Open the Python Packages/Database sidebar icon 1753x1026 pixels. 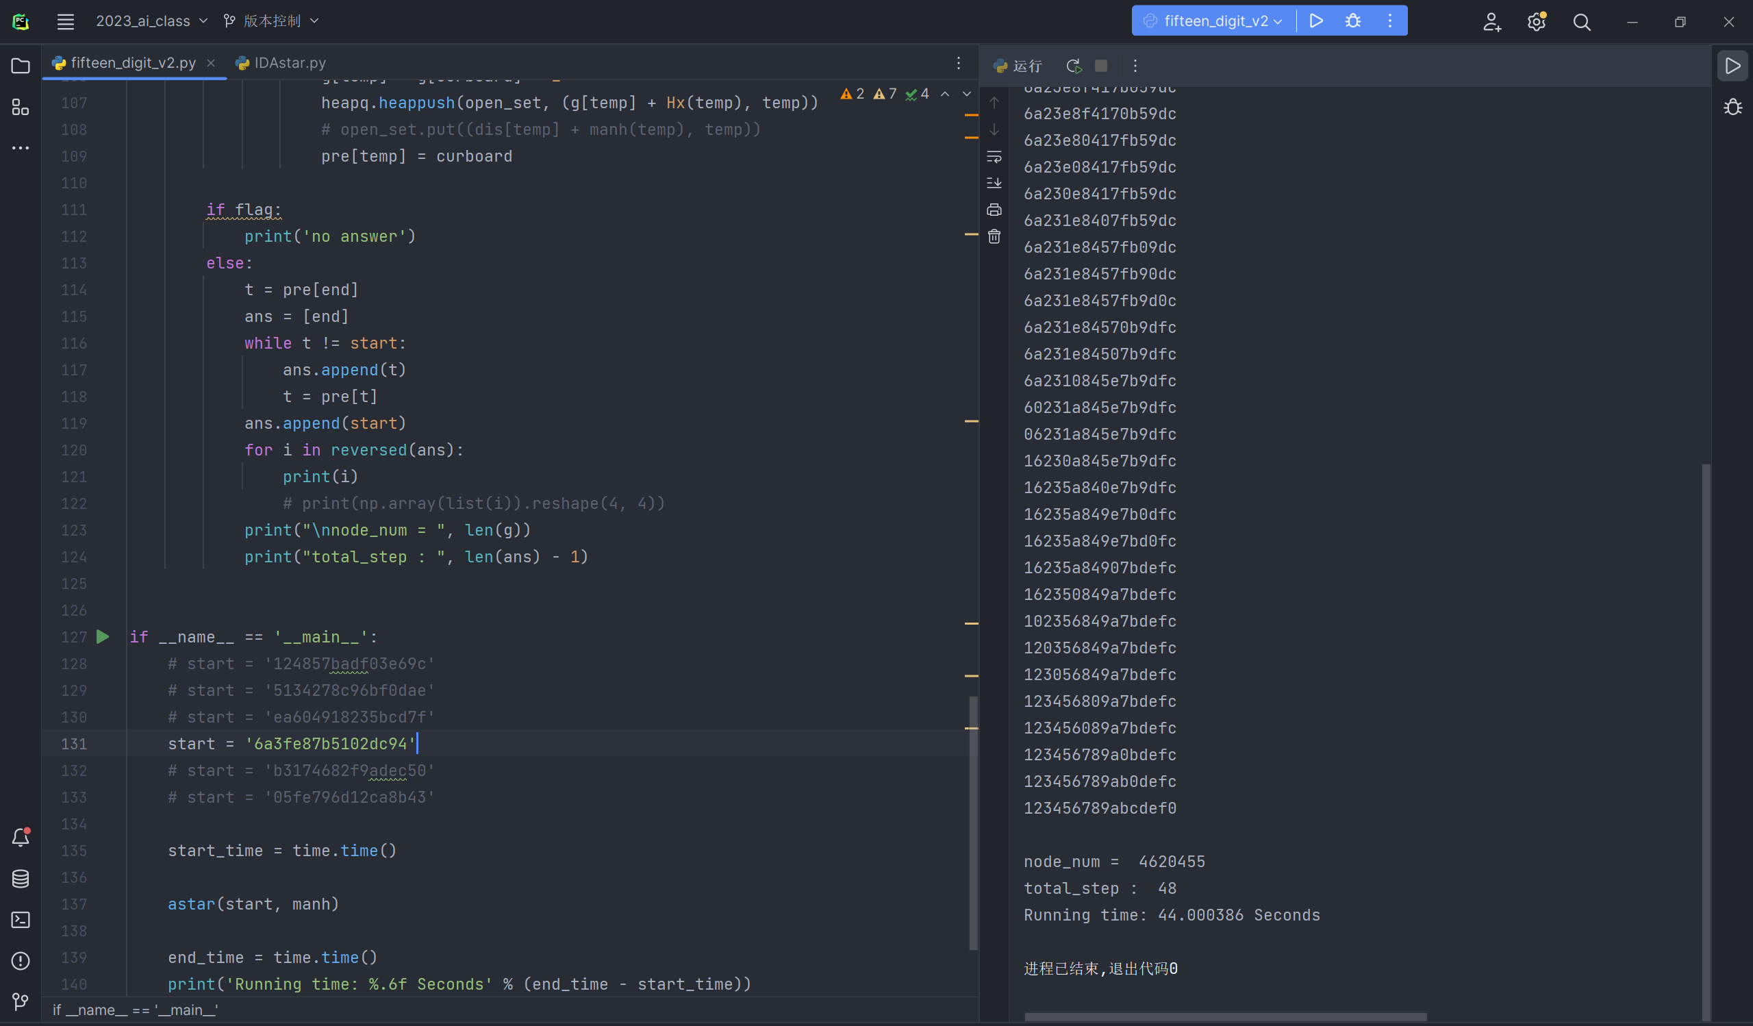20,879
